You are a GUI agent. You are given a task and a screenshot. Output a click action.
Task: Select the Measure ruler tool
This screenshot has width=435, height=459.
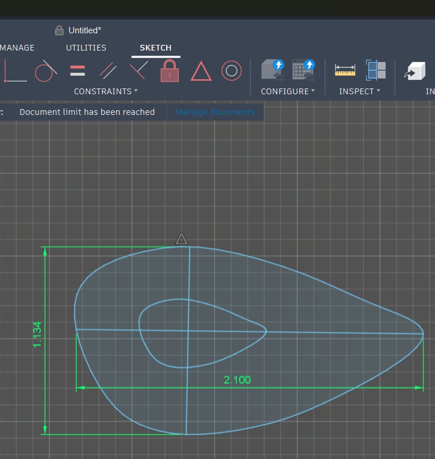(x=345, y=70)
